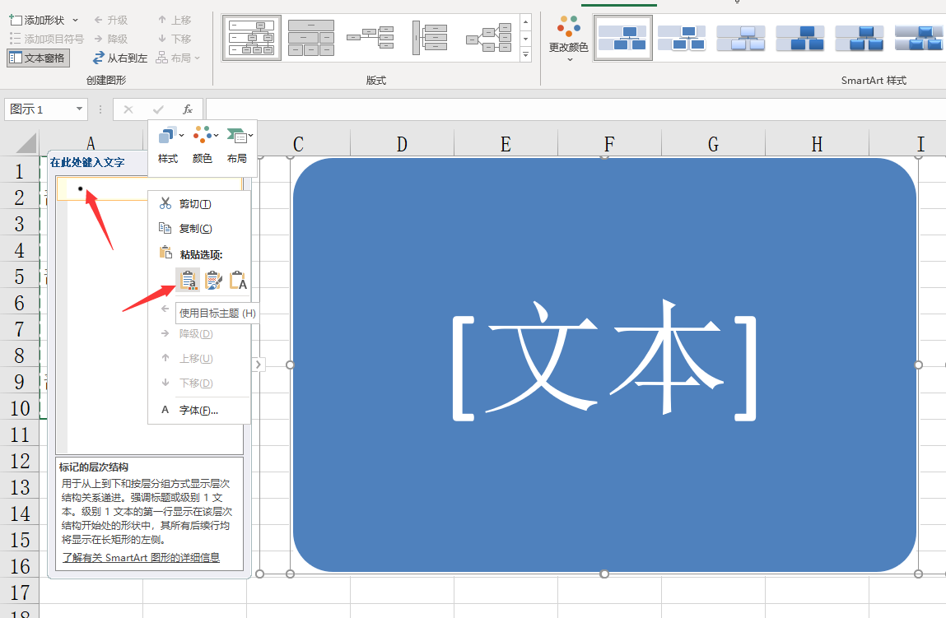
Task: Click the formula bar input field
Action: (x=576, y=109)
